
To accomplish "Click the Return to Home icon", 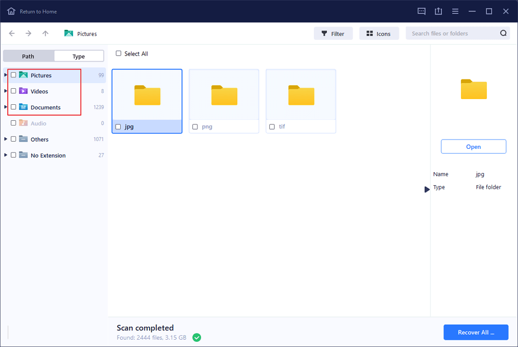I will (11, 11).
